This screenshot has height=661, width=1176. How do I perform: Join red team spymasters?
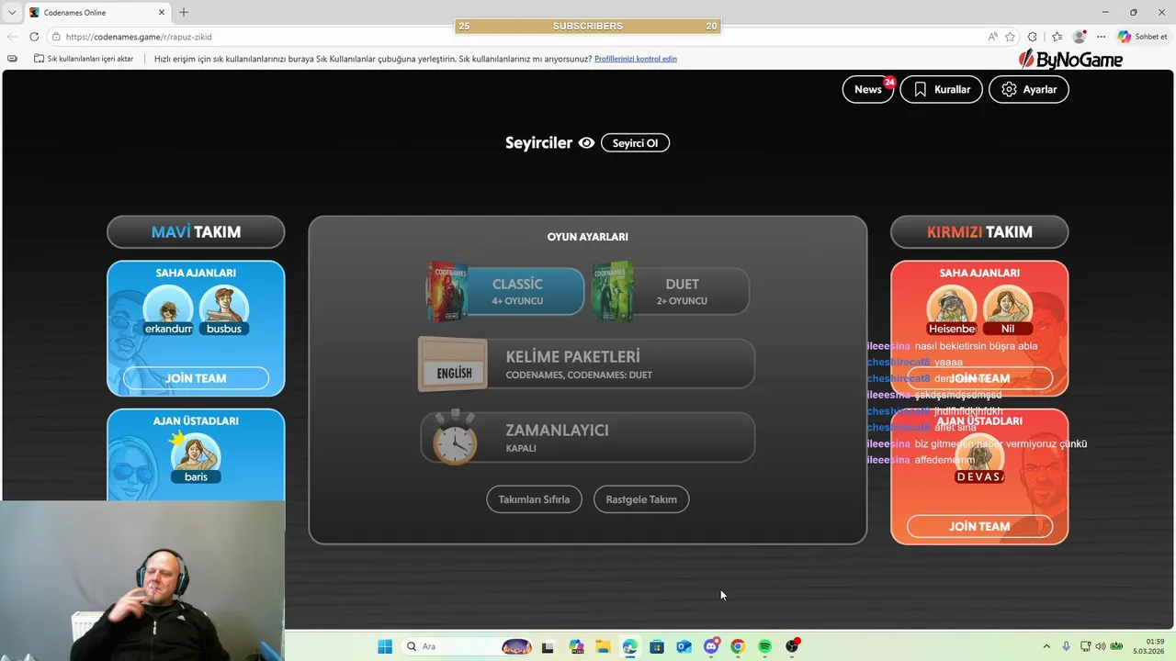tap(979, 526)
